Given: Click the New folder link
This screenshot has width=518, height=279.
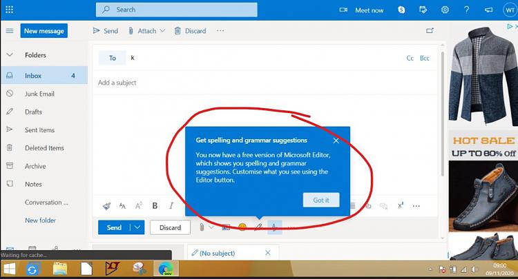Looking at the screenshot, I should coord(40,220).
